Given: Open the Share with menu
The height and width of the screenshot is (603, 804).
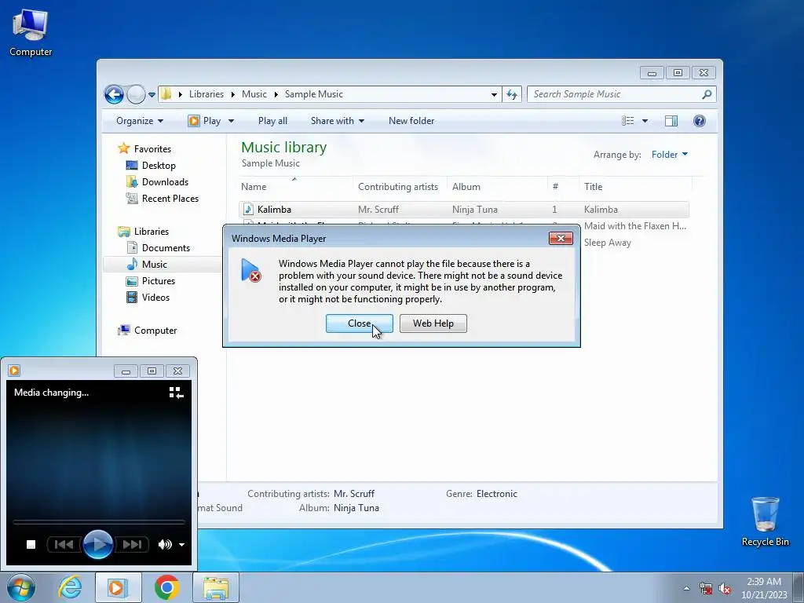Looking at the screenshot, I should click(x=338, y=121).
